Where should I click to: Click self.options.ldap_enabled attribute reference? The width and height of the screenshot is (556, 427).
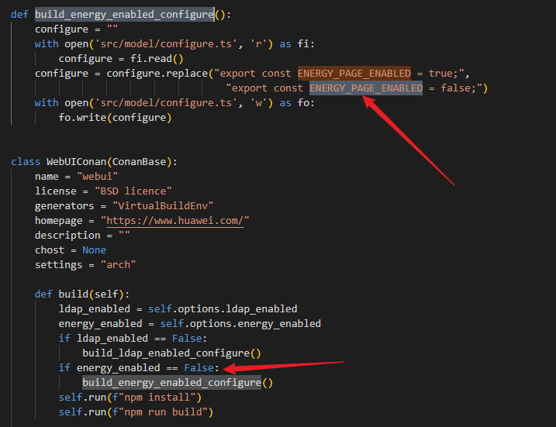point(223,308)
